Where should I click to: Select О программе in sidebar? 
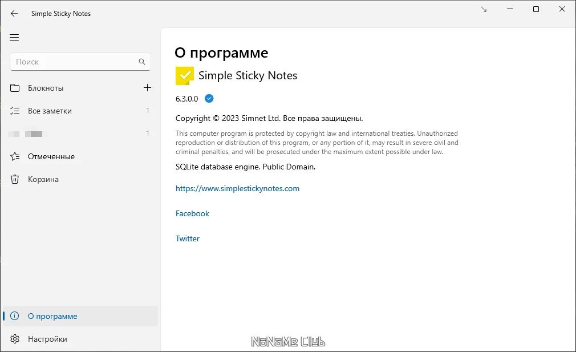(x=80, y=316)
